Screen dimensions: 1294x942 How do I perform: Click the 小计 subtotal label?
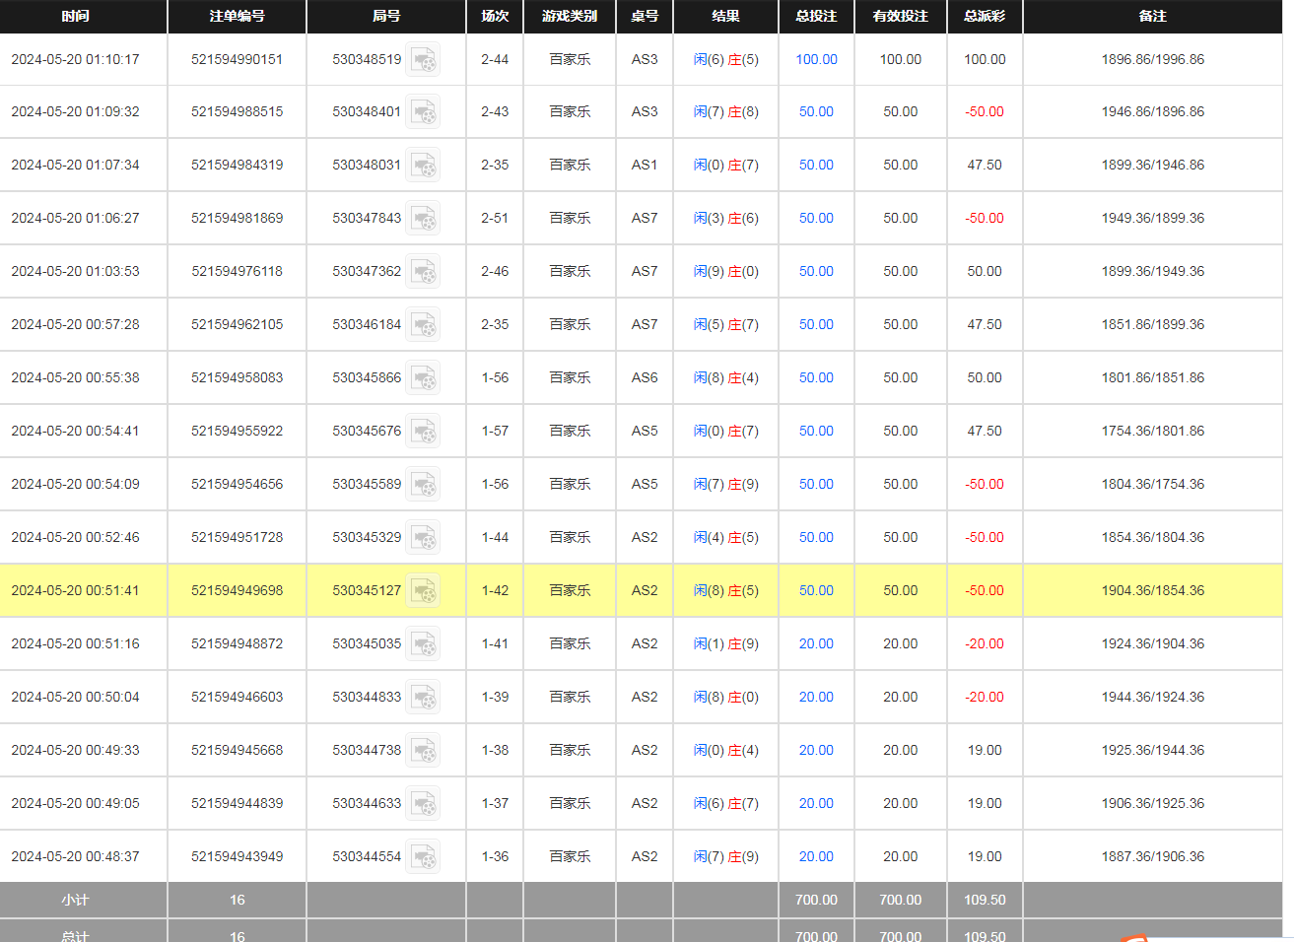(x=75, y=900)
